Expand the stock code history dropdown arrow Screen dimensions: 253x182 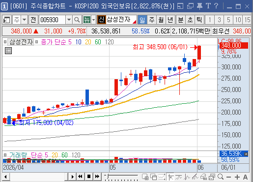pyautogui.click(x=69, y=20)
